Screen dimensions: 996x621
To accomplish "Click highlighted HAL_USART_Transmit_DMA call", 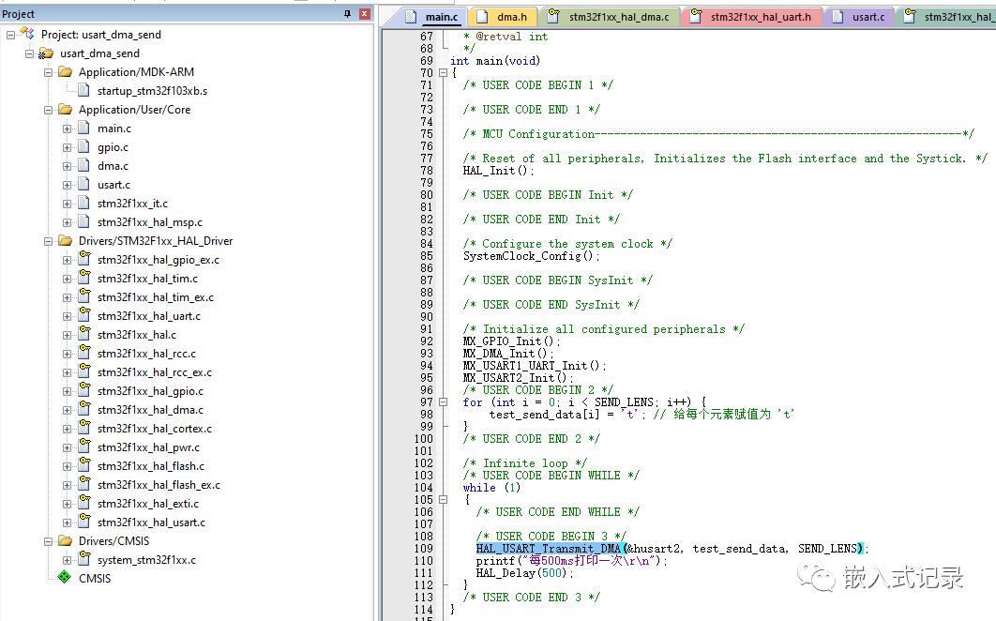I will (549, 549).
